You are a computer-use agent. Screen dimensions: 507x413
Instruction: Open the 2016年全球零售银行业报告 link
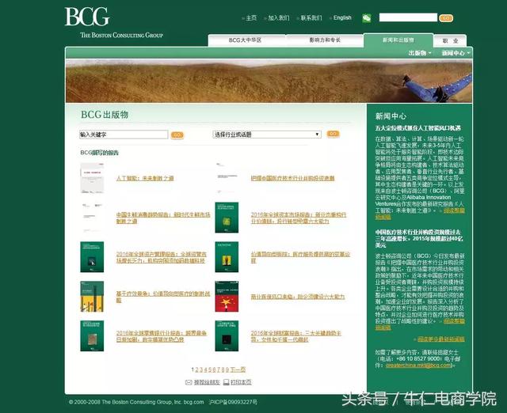(162, 336)
